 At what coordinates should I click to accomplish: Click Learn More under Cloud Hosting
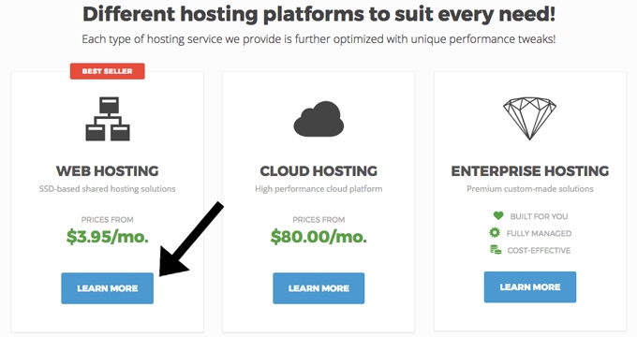(318, 288)
